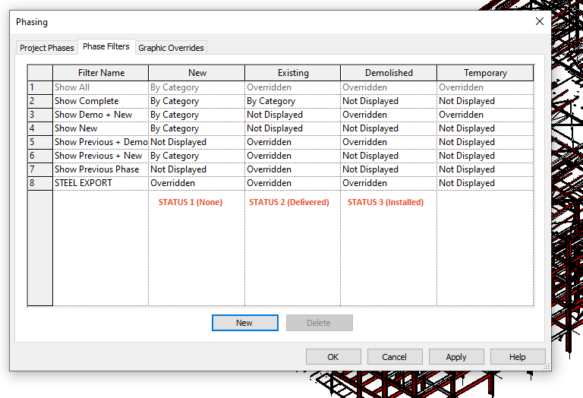Click the Demolished column header

click(389, 73)
